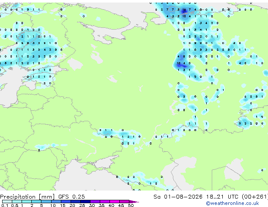The width and height of the screenshot is (268, 207).
Task: Click the '20' legend scale label
Action: click(72, 205)
